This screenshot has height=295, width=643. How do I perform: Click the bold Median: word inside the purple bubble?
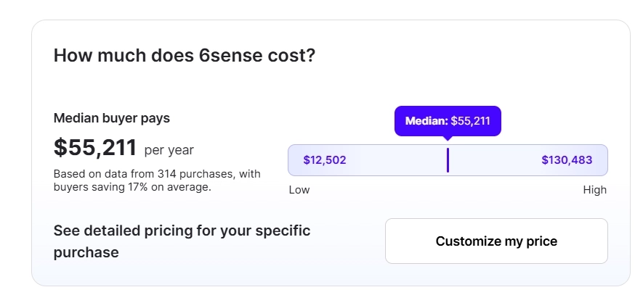(x=426, y=121)
